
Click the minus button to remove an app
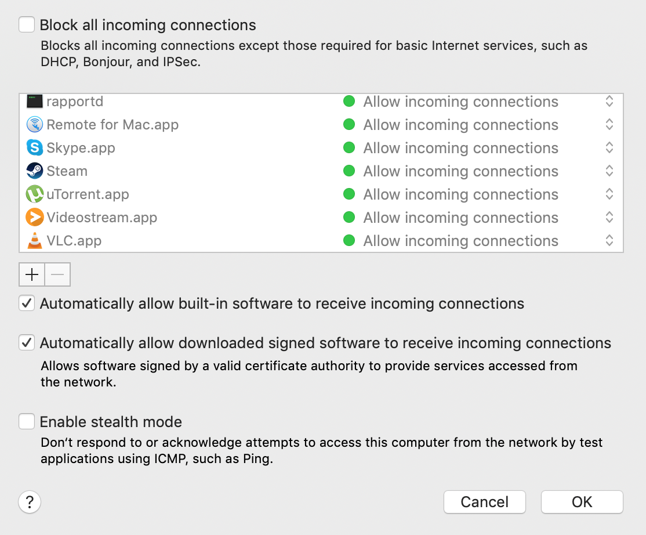57,274
